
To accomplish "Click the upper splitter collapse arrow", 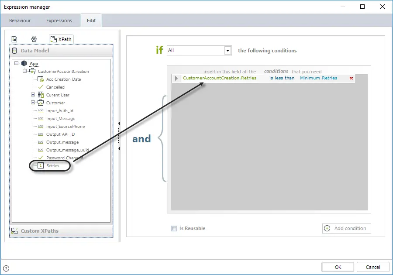I will 119,123.
